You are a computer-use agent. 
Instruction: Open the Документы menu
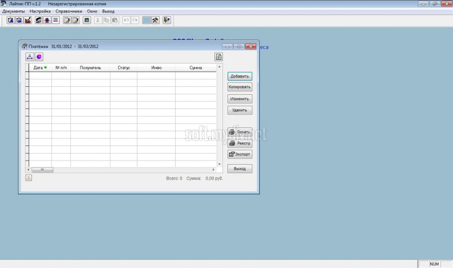[x=14, y=11]
